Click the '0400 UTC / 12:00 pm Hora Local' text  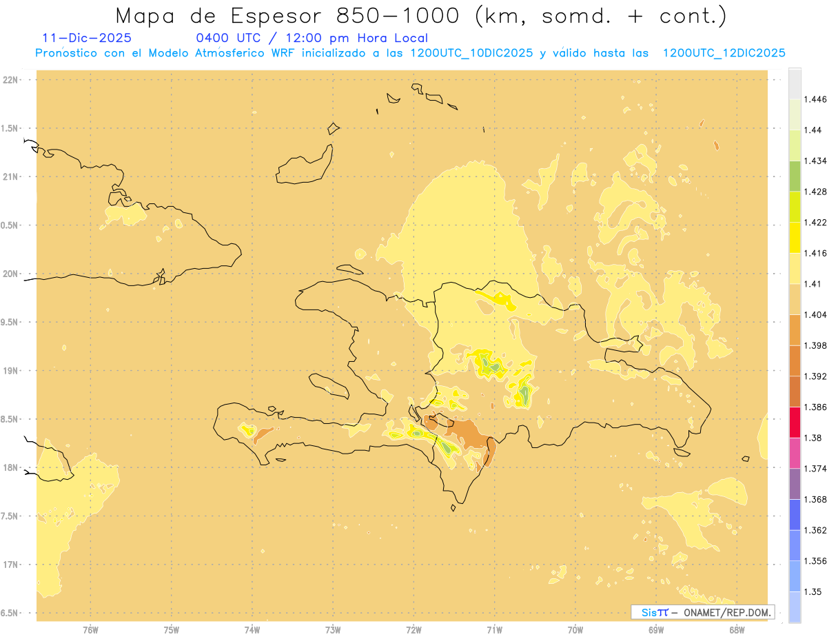pos(312,38)
